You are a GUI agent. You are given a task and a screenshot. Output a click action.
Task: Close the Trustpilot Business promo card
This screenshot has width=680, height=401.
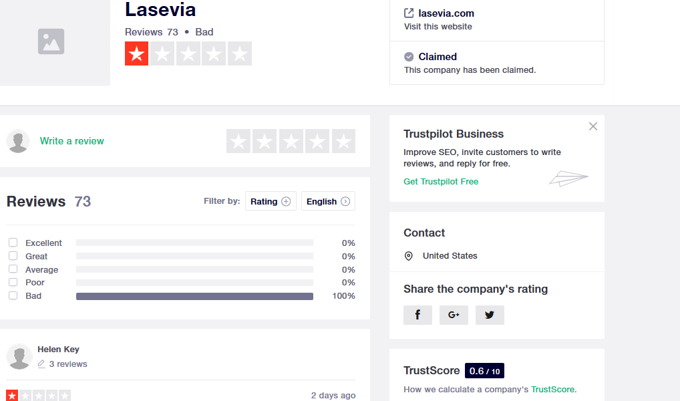[x=593, y=126]
